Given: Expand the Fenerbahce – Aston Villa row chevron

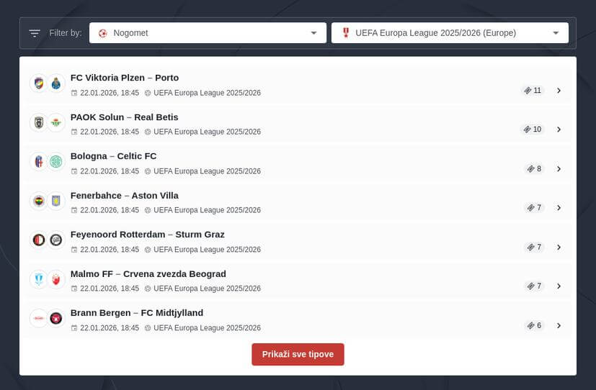Looking at the screenshot, I should pyautogui.click(x=559, y=208).
